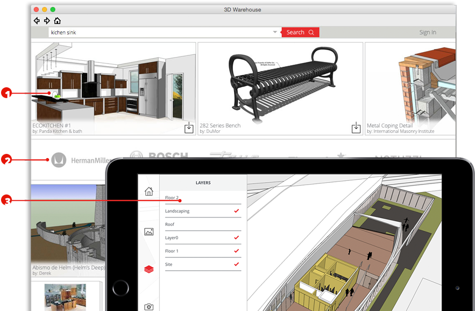Enable the Roof layer

tap(236, 224)
